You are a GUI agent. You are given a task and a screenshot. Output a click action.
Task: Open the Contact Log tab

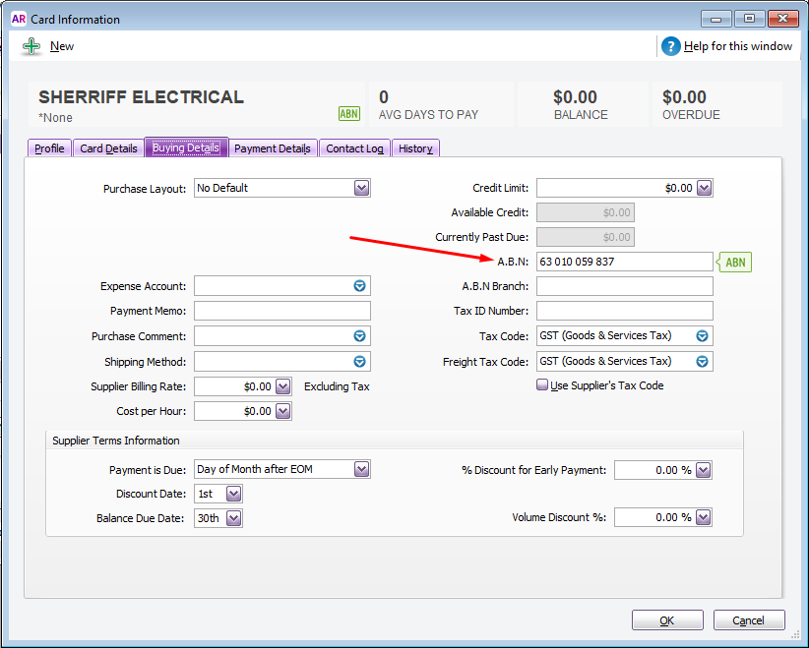(354, 148)
